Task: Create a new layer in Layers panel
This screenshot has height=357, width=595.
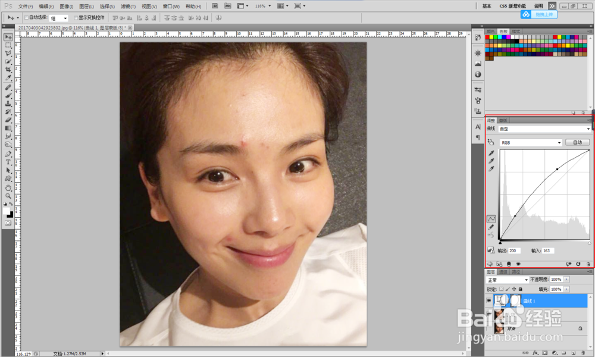Action: tap(574, 353)
